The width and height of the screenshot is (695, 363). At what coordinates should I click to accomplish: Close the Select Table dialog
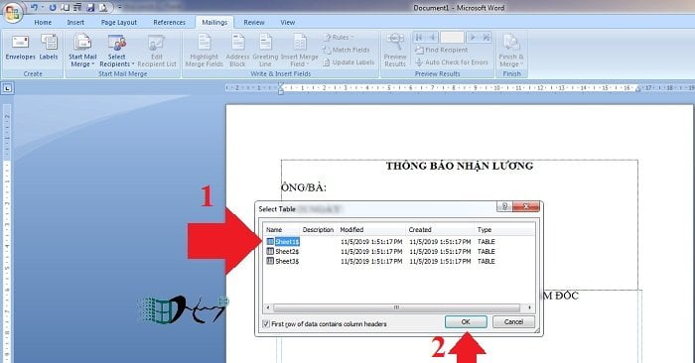click(x=526, y=206)
